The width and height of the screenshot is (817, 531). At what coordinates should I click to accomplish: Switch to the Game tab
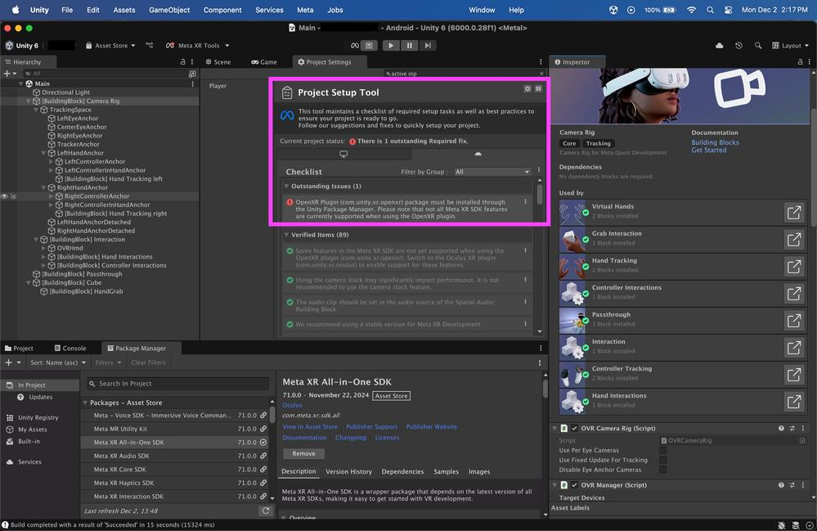263,62
